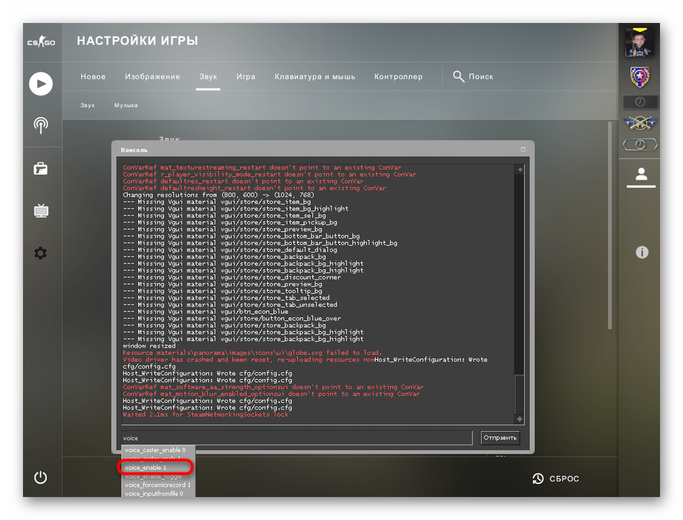Click the info icon in right sidebar
Viewport: 683px width, 520px height.
642,252
